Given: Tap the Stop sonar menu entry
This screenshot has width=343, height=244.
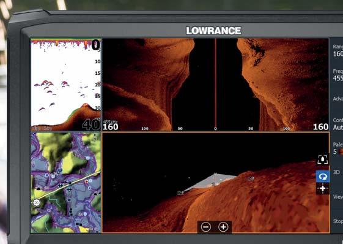Looking at the screenshot, I should (338, 221).
